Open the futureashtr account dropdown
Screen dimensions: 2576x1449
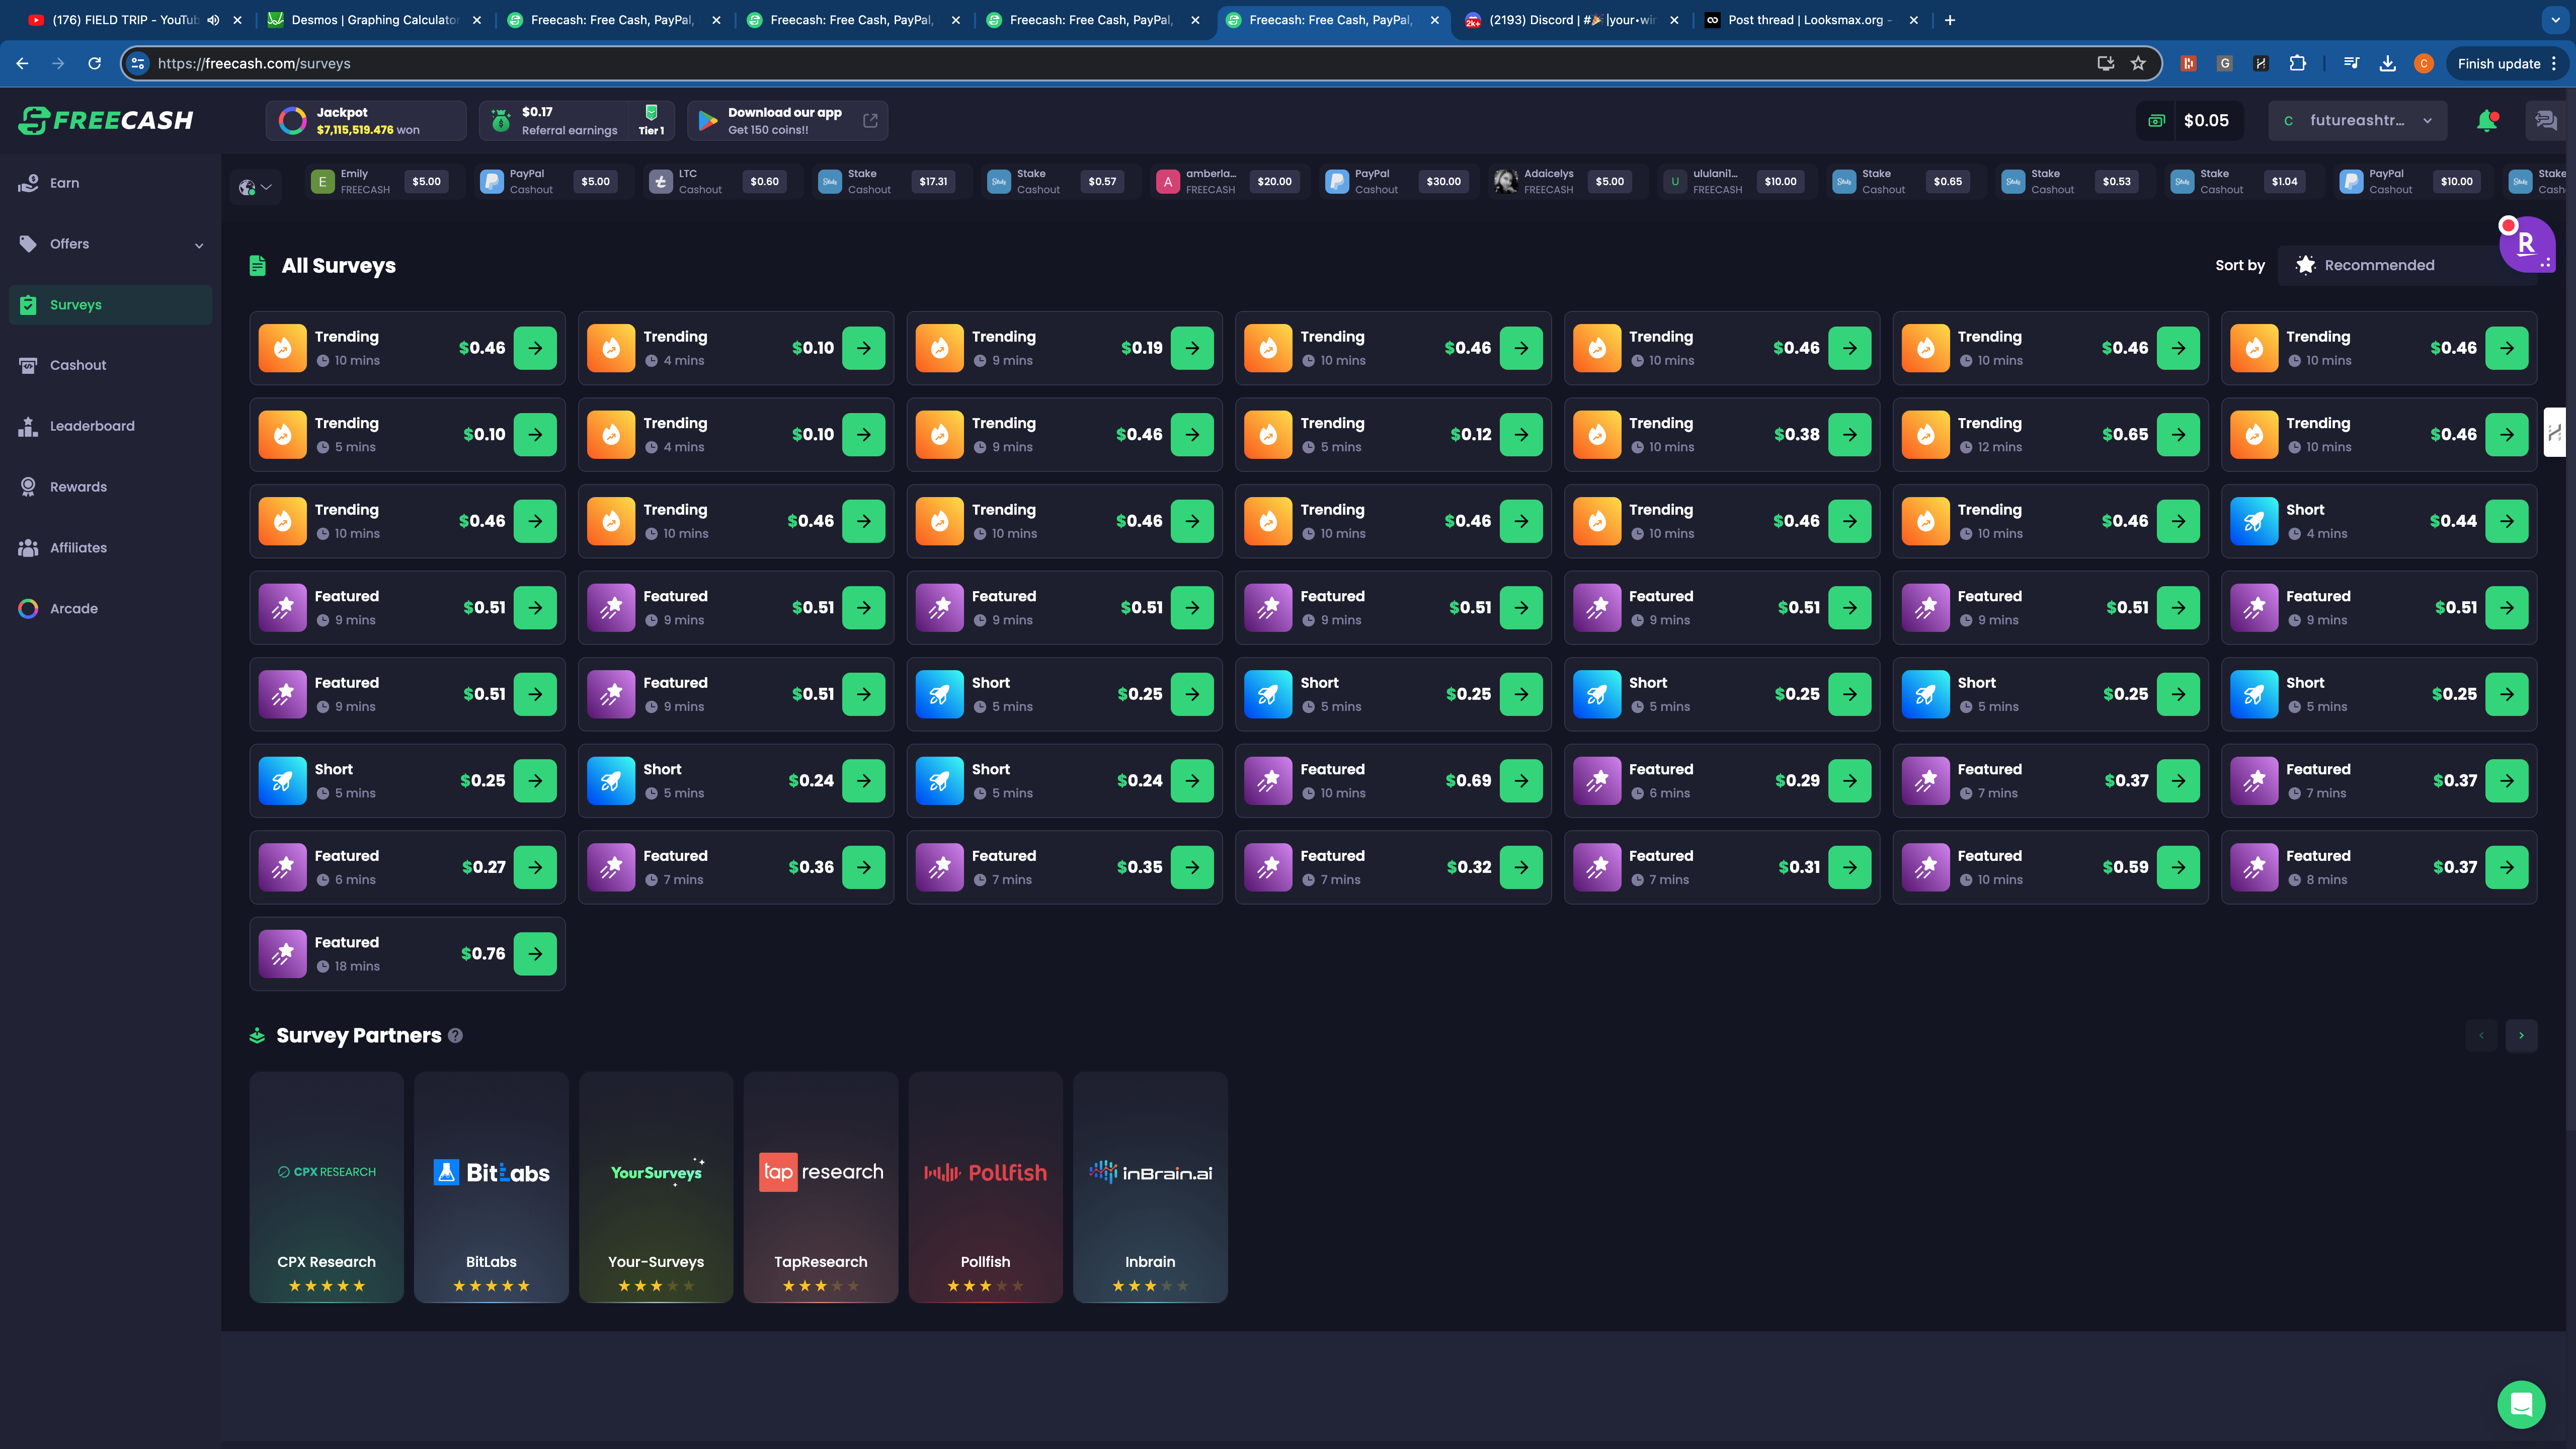(x=2357, y=121)
